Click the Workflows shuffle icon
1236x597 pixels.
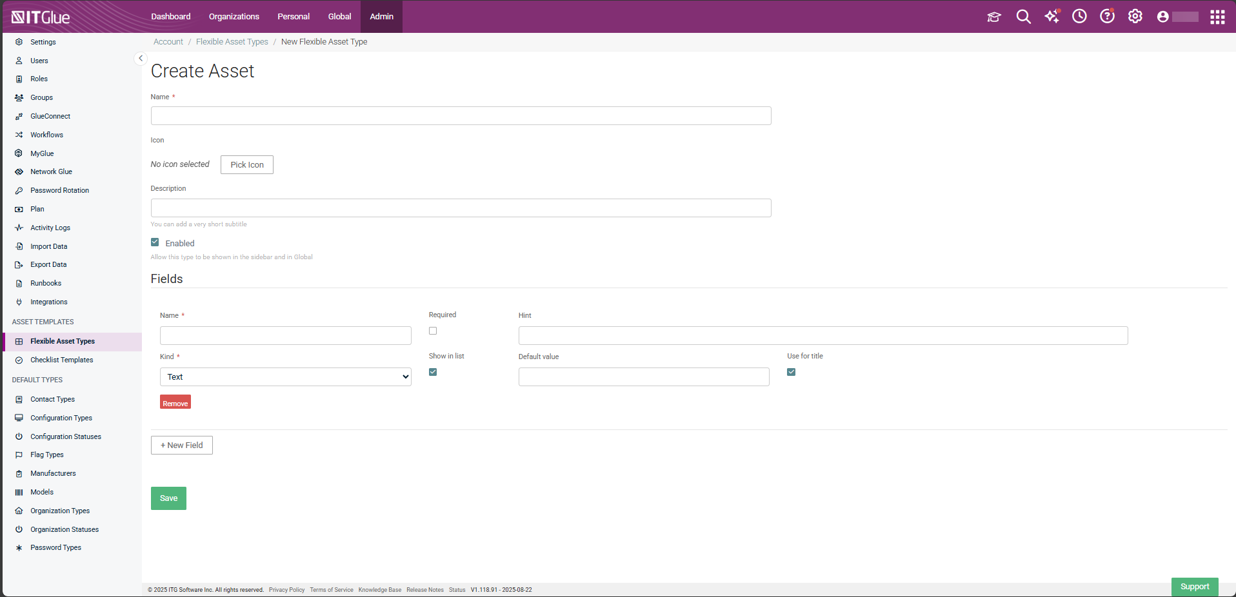click(x=19, y=135)
